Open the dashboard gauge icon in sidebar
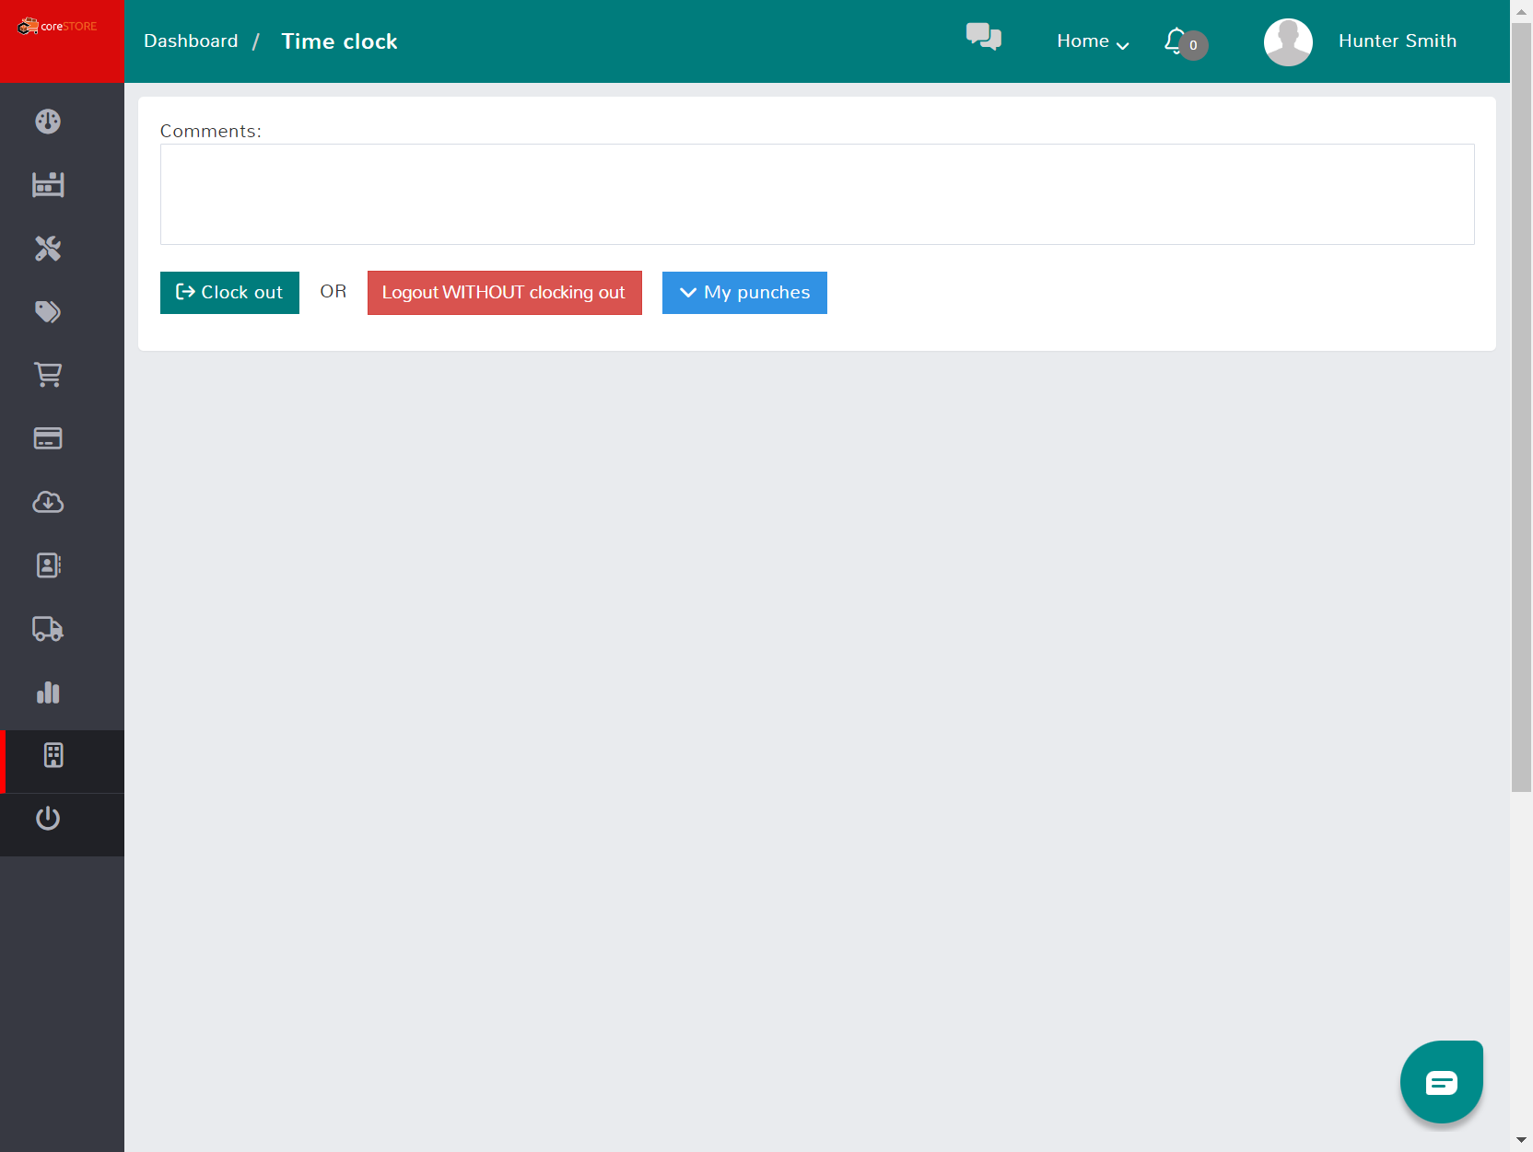 coord(48,122)
